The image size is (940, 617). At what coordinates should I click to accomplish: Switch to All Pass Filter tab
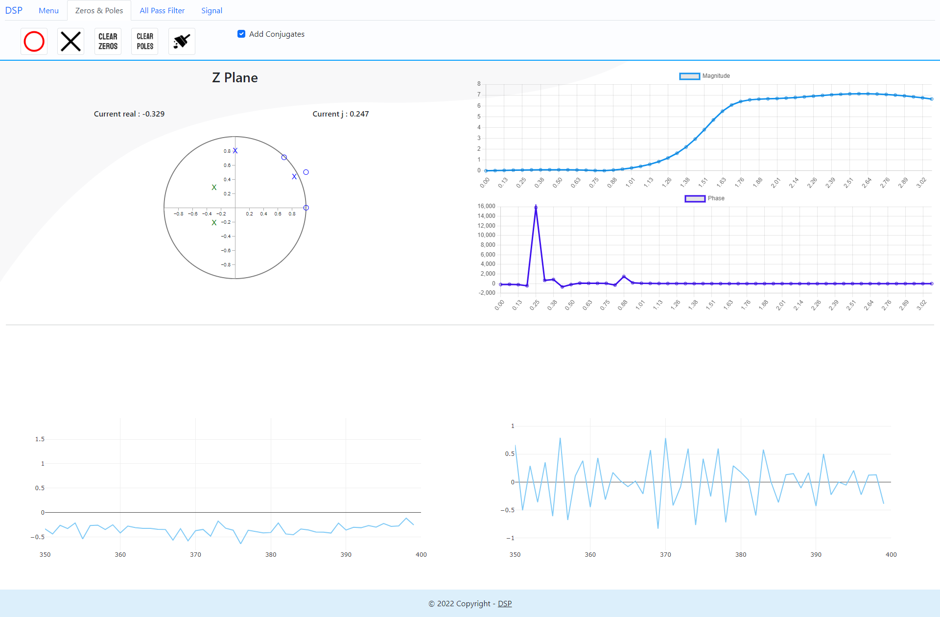coord(162,10)
